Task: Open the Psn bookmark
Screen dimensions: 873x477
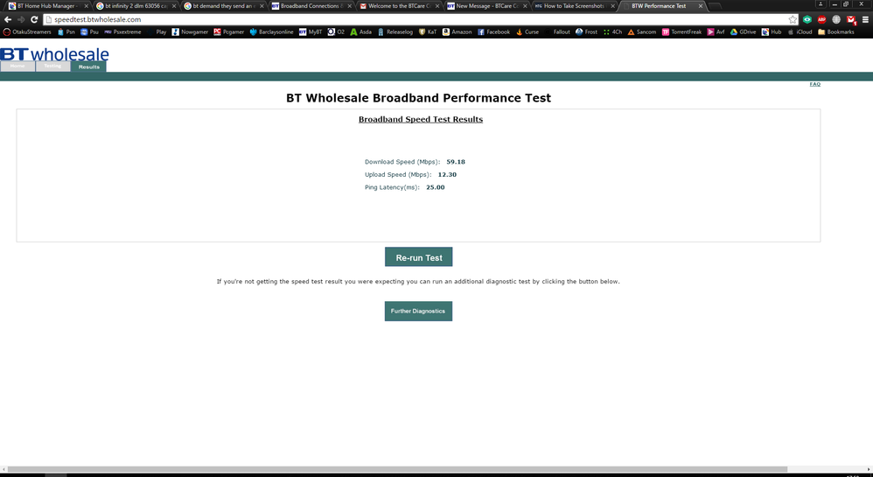Action: click(66, 32)
